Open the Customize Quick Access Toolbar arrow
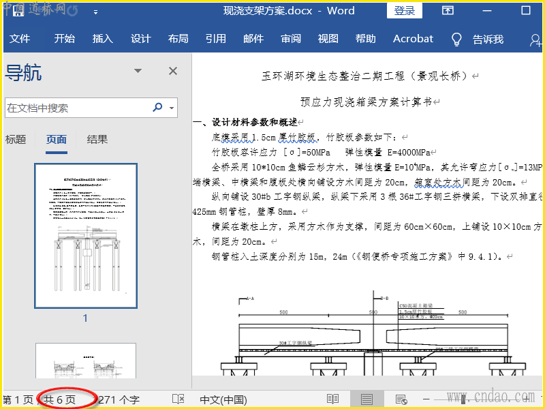Screen dimensions: 545x409 (x=95, y=12)
